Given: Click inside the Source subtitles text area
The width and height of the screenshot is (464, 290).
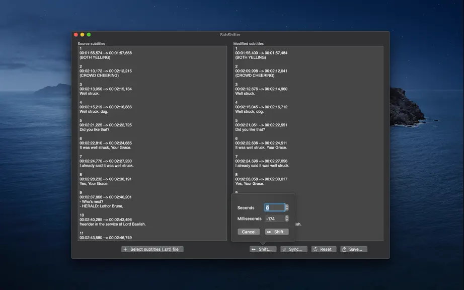Looking at the screenshot, I should pos(152,143).
